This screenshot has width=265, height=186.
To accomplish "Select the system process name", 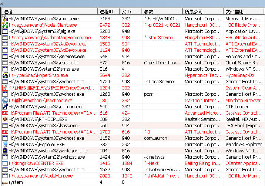I will pyautogui.click(x=16, y=182).
